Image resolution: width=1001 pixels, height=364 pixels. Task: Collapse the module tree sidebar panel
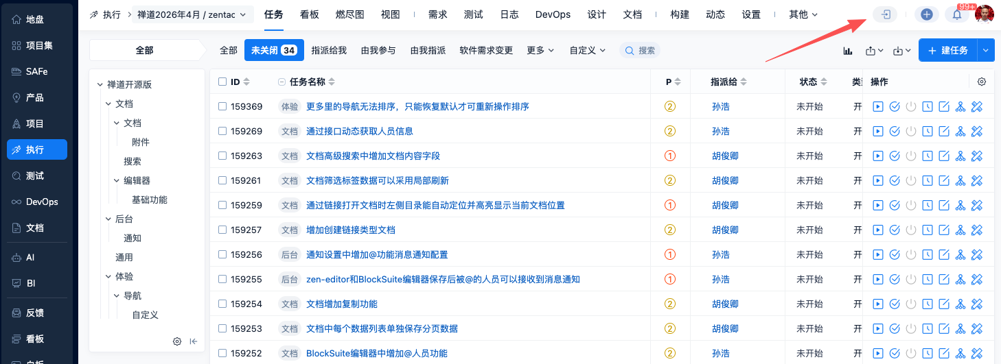pyautogui.click(x=194, y=341)
